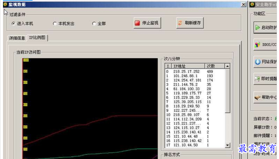
Task: Open 网站保护 in the 安全助手 window
Action: (x=265, y=62)
